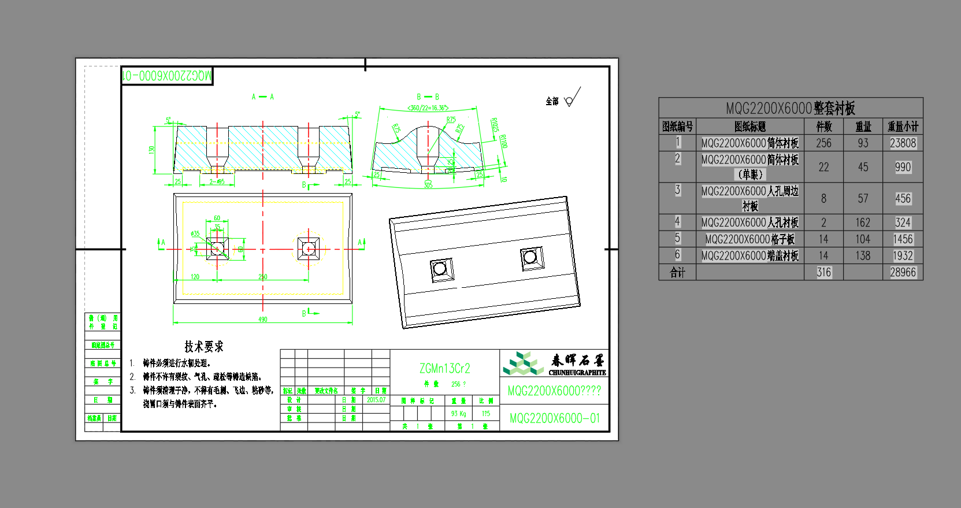Image resolution: width=961 pixels, height=508 pixels.
Task: Select the subtotal cell "990"
Action: (x=903, y=167)
